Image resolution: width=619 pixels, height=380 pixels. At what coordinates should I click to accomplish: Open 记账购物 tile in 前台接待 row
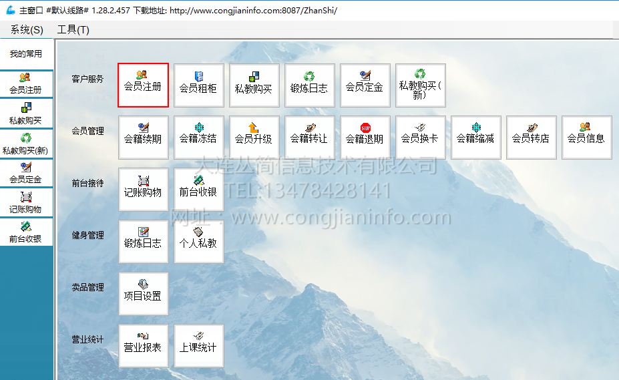click(143, 189)
